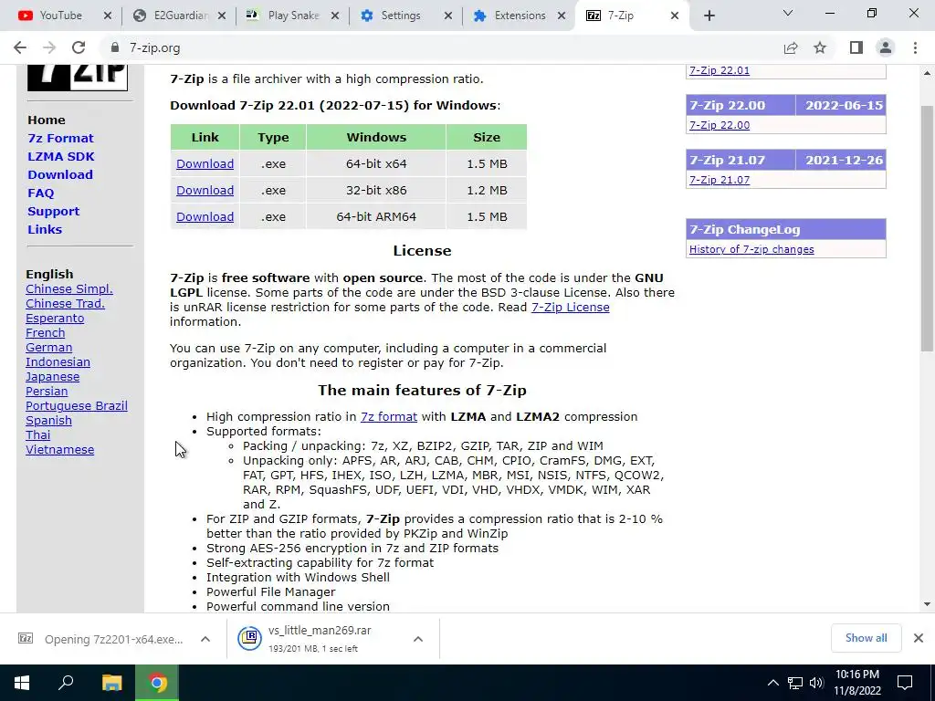The height and width of the screenshot is (701, 935).
Task: Click the Chrome taskbar icon
Action: tap(157, 683)
